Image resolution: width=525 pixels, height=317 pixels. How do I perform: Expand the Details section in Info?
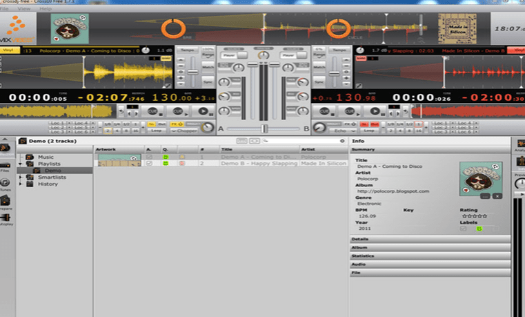(430, 239)
